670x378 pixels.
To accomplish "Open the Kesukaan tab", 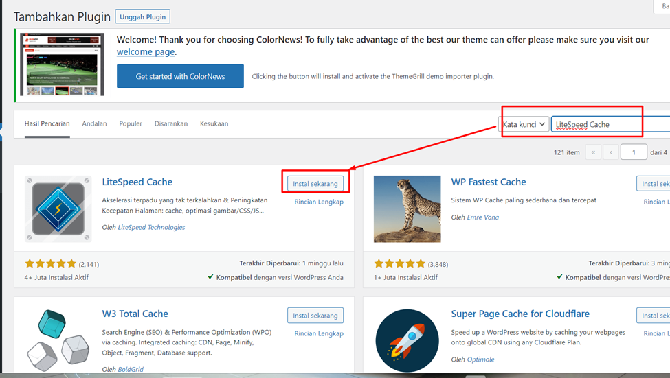I will [214, 123].
